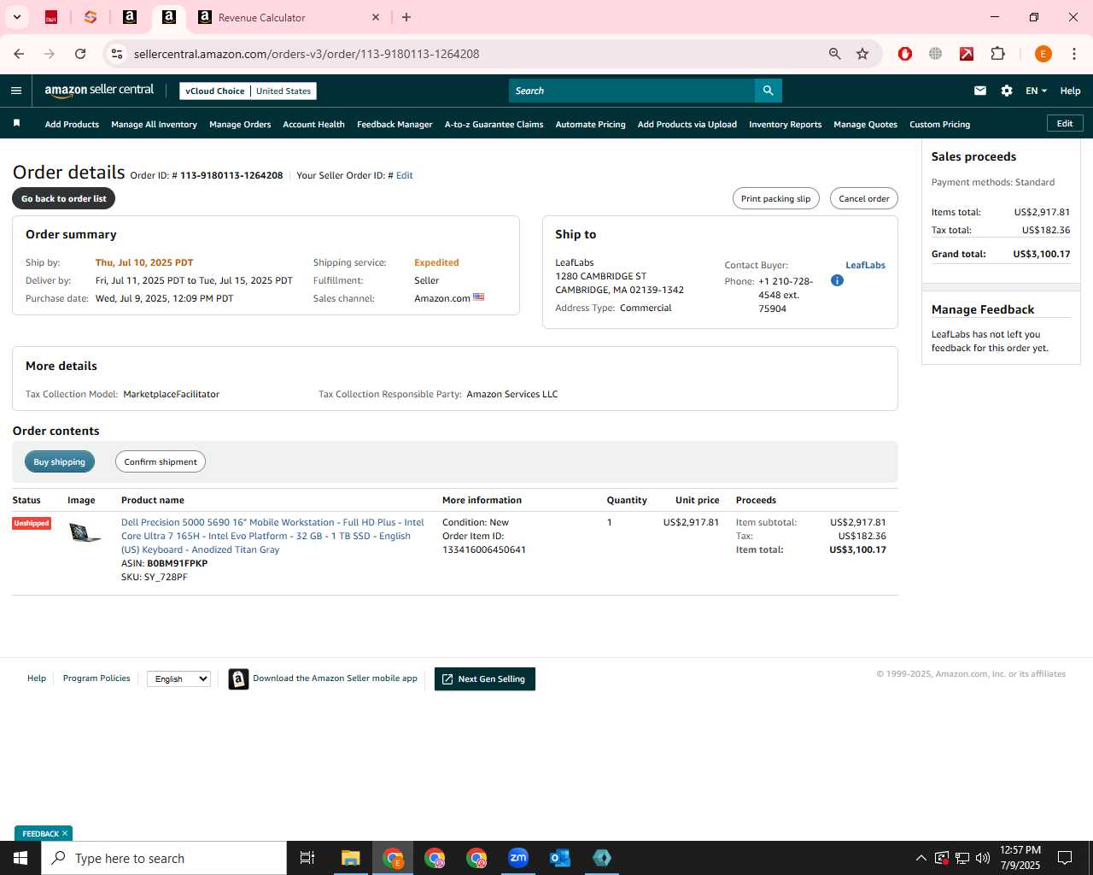
Task: Open the EN language dropdown
Action: pos(1036,91)
